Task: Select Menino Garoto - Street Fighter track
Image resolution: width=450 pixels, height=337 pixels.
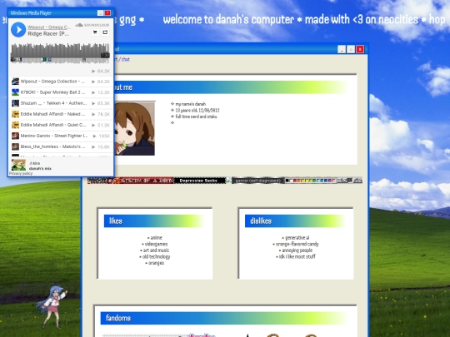Action: (61, 136)
